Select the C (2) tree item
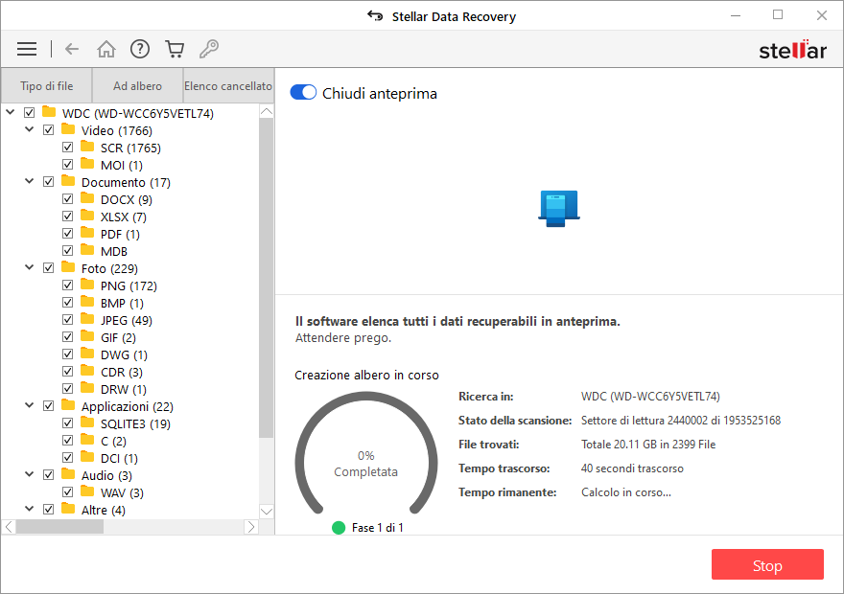Viewport: 844px width, 594px height. point(113,442)
